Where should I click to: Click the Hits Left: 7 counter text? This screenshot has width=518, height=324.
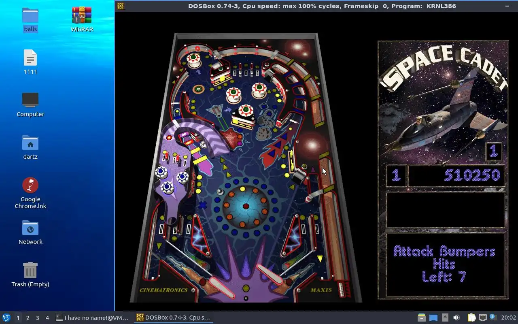click(444, 271)
